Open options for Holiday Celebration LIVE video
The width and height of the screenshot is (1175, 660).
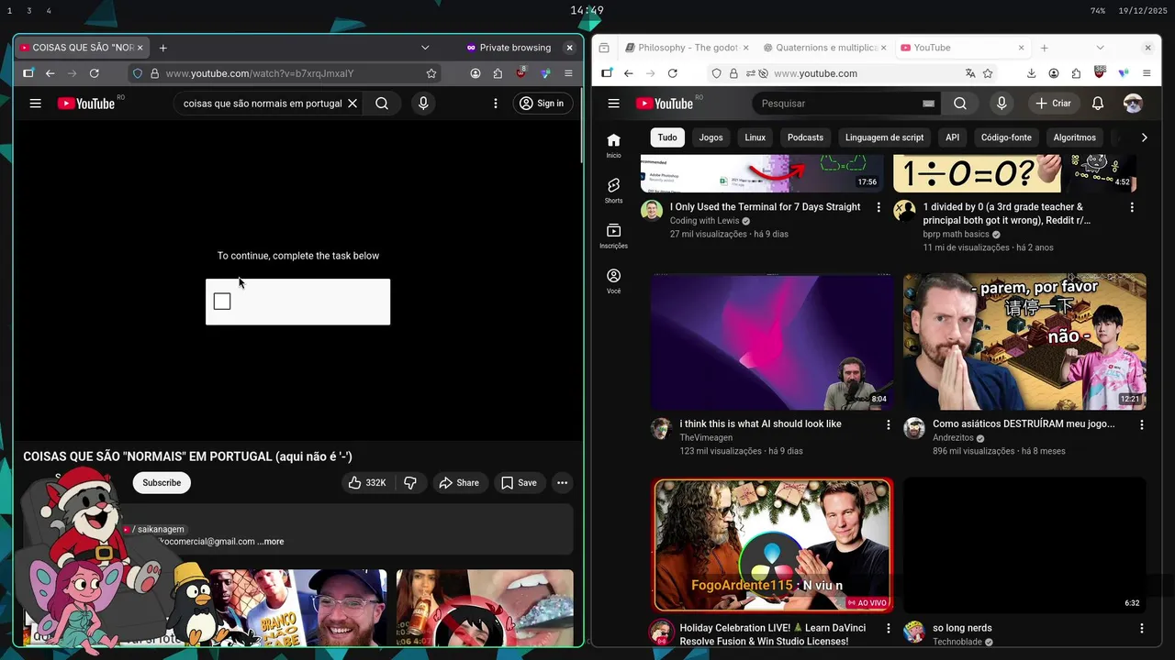[888, 629]
